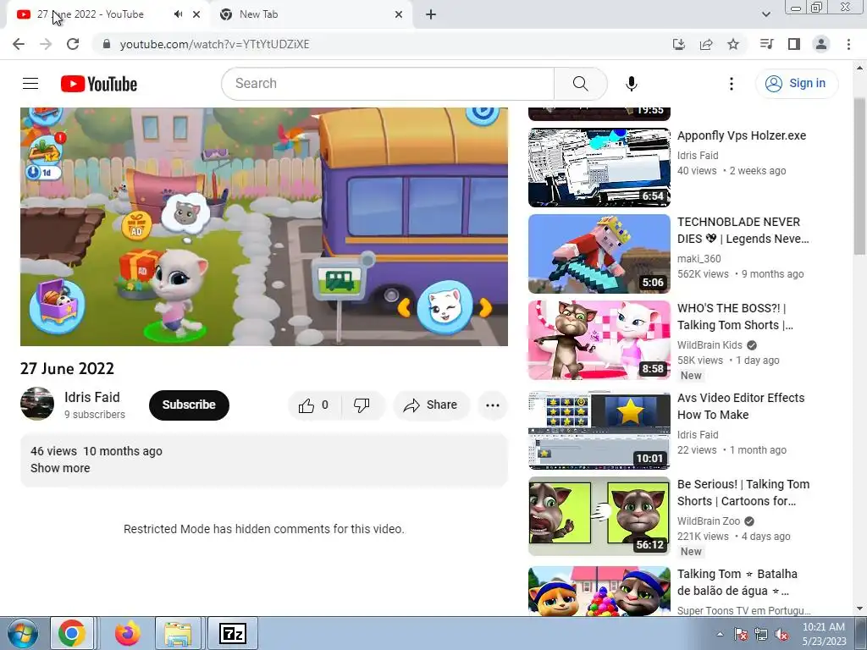Click the 46 views 10 months ago text

97,451
